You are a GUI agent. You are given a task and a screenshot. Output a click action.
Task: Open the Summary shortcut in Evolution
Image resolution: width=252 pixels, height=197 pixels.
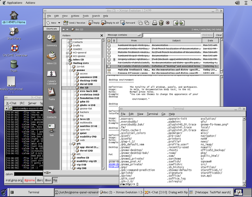[x=51, y=39]
